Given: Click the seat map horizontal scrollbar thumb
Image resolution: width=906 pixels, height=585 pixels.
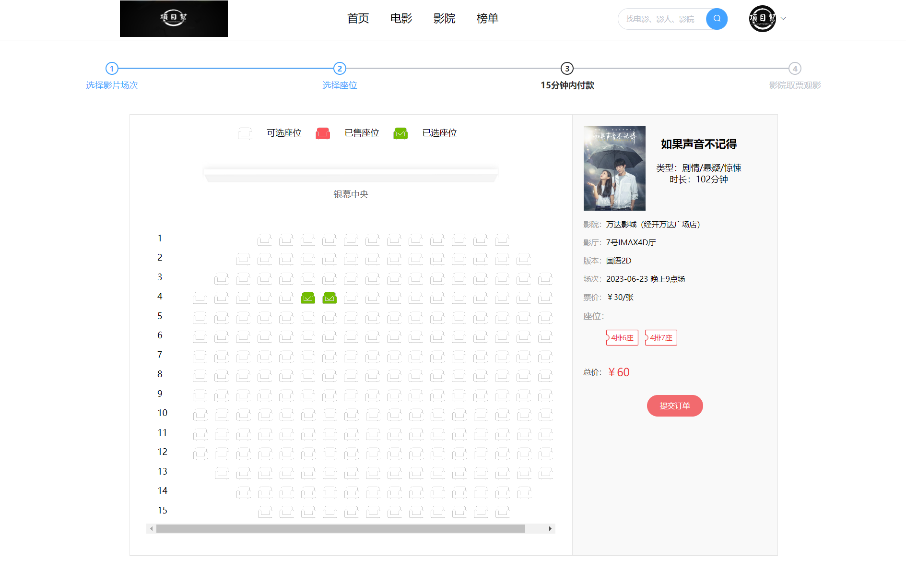Looking at the screenshot, I should tap(341, 528).
